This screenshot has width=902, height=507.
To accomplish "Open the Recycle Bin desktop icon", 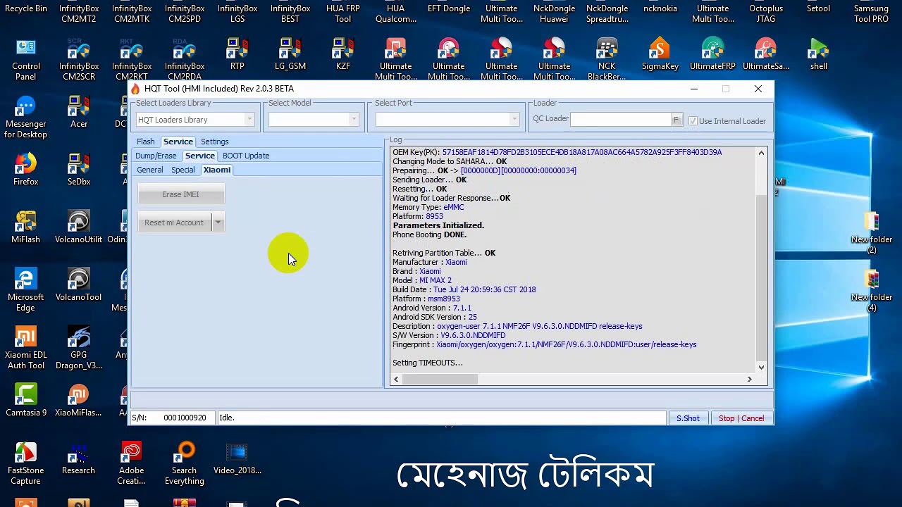I will click(x=26, y=8).
